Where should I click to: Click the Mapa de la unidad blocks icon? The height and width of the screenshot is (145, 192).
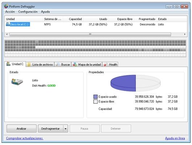[x=75, y=65]
